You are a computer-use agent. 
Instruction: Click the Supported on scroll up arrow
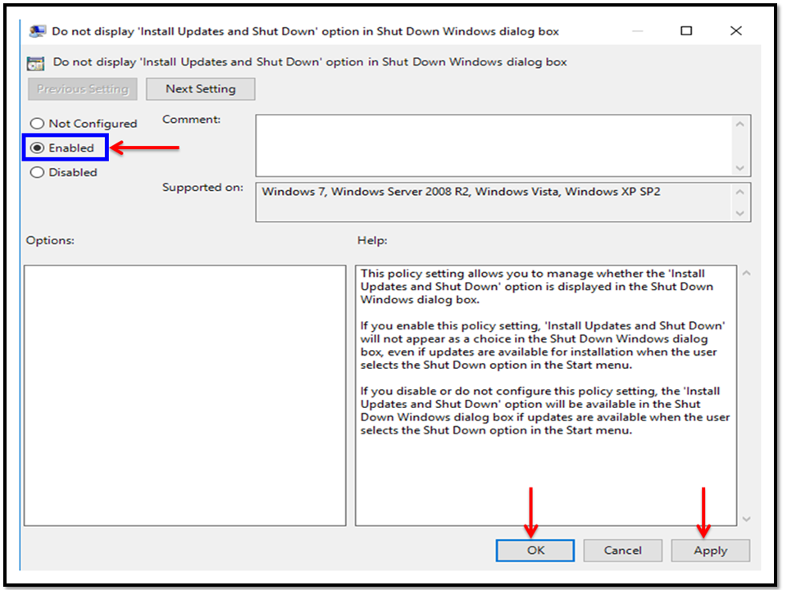click(739, 192)
